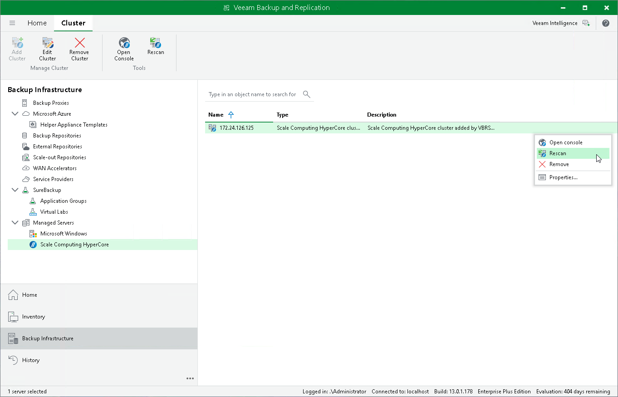618x397 pixels.
Task: Select the Managed Servers node
Action: (x=54, y=223)
